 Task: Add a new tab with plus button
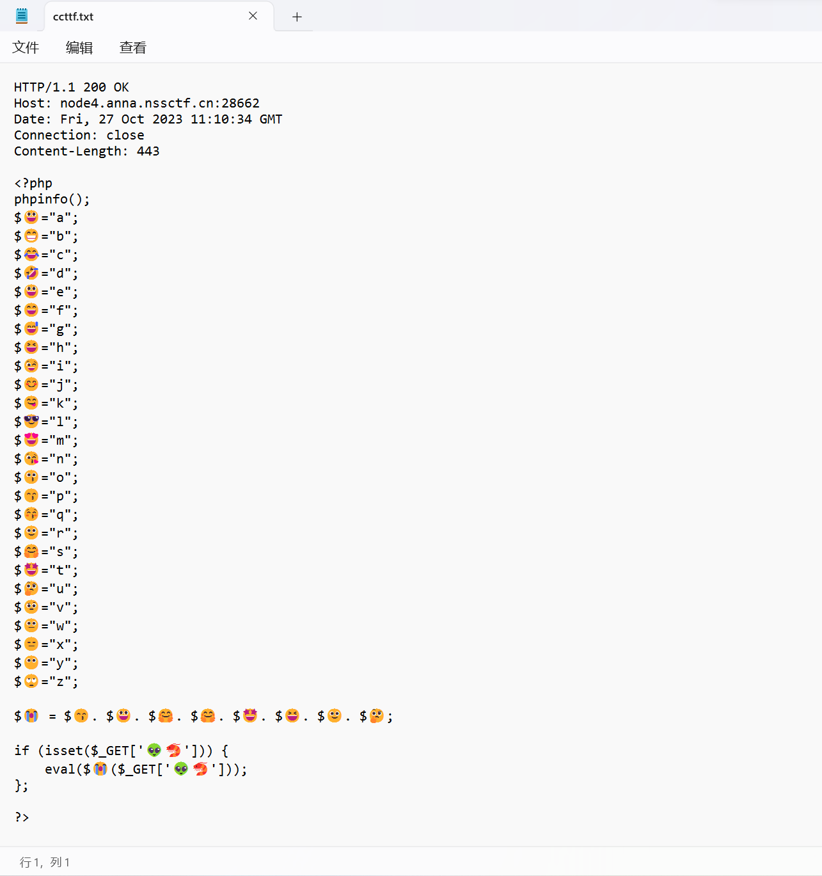point(297,17)
